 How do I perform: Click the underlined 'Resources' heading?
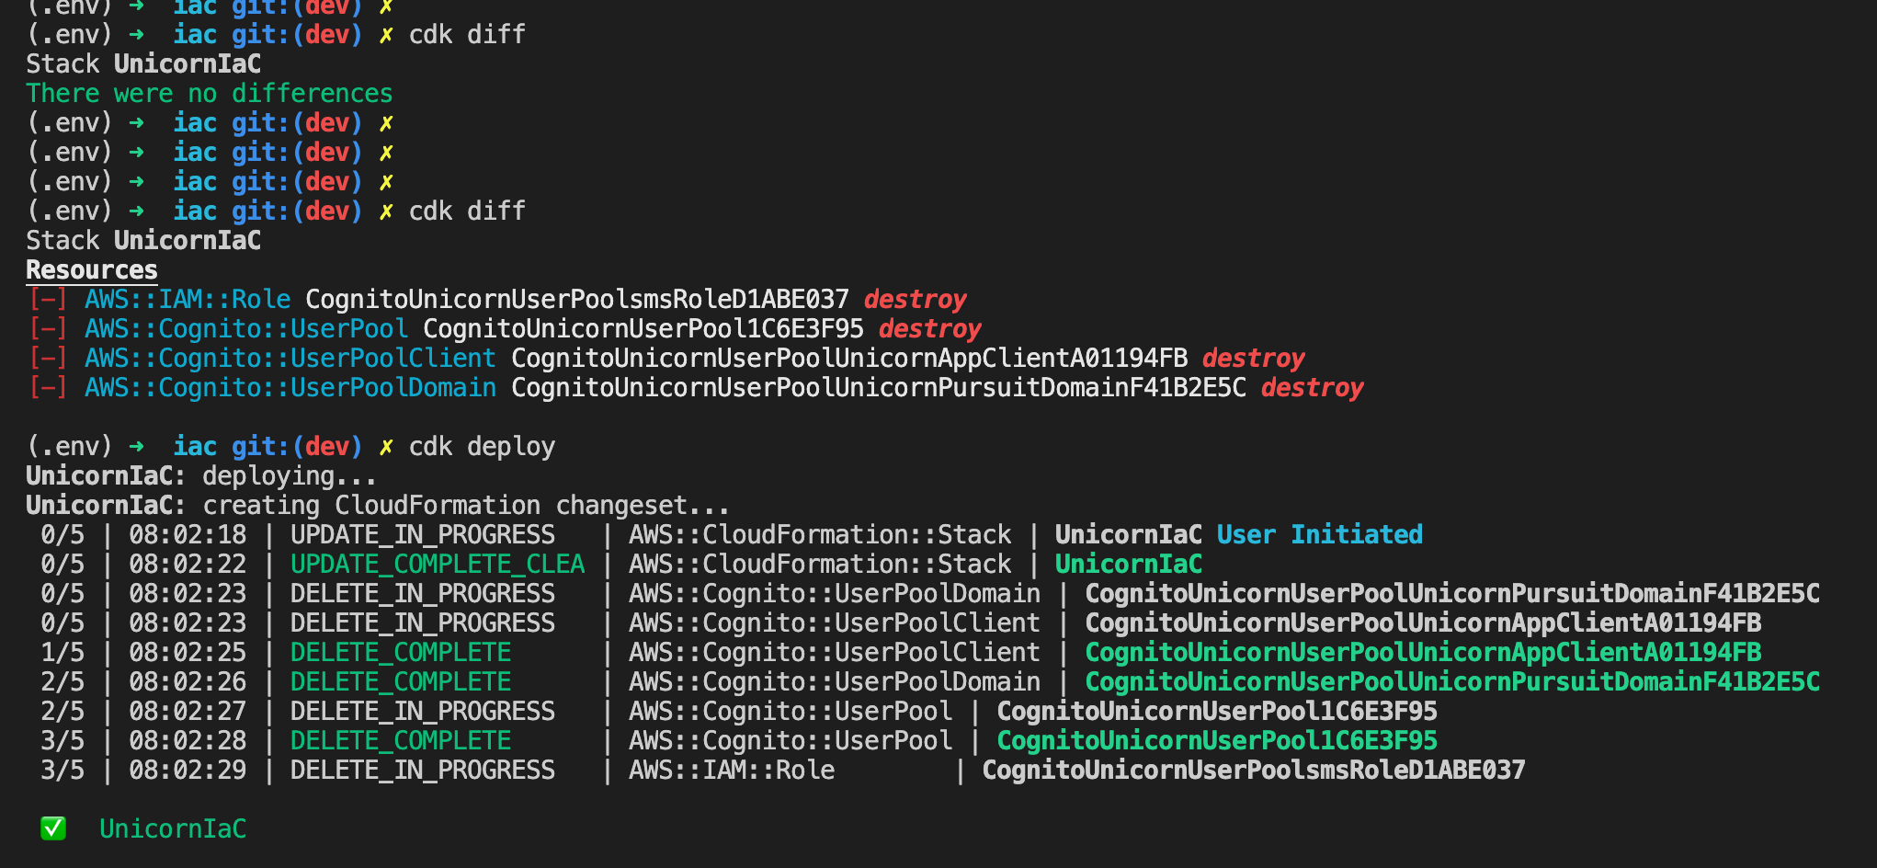[92, 270]
